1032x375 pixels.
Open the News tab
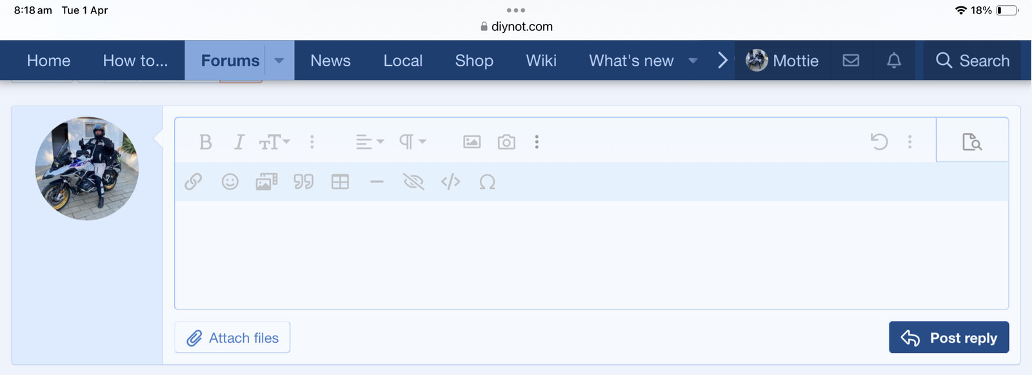click(x=330, y=61)
